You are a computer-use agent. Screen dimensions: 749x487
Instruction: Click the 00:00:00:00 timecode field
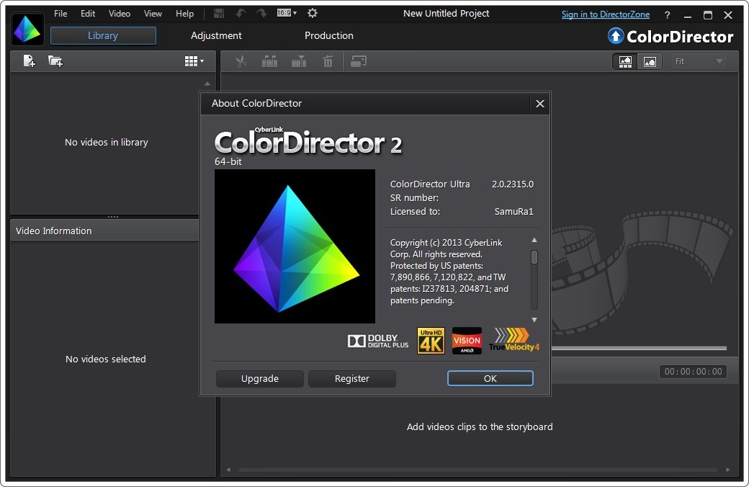[x=693, y=371]
